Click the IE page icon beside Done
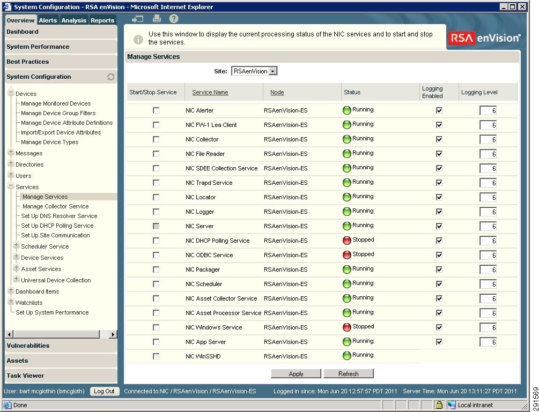Image resolution: width=539 pixels, height=412 pixels. coord(7,405)
